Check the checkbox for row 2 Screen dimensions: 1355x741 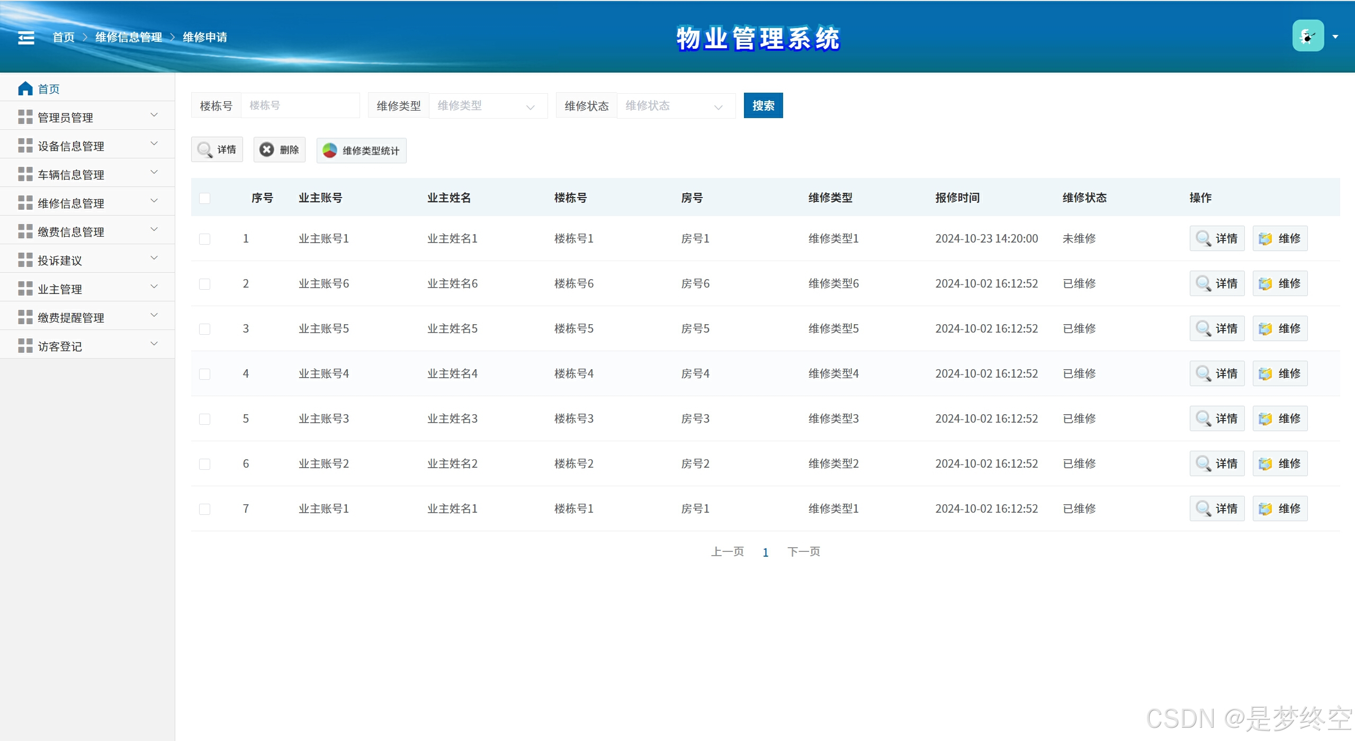coord(204,284)
